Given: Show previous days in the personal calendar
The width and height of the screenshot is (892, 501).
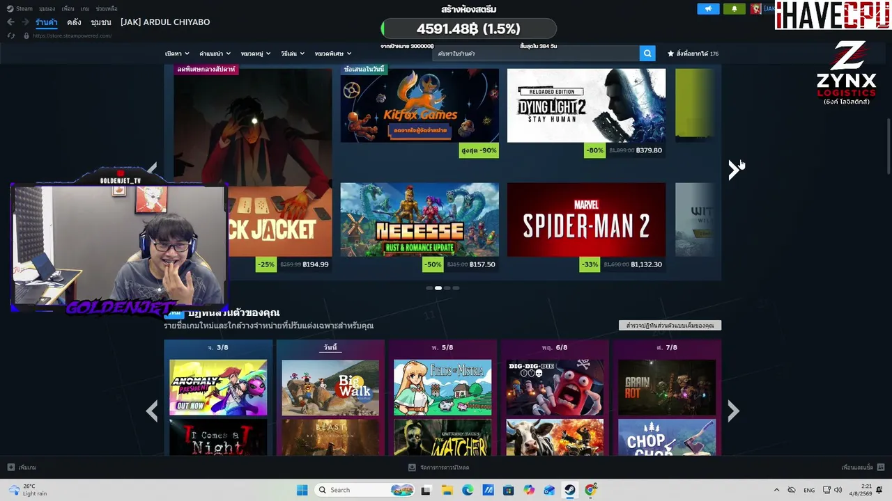Looking at the screenshot, I should point(151,411).
